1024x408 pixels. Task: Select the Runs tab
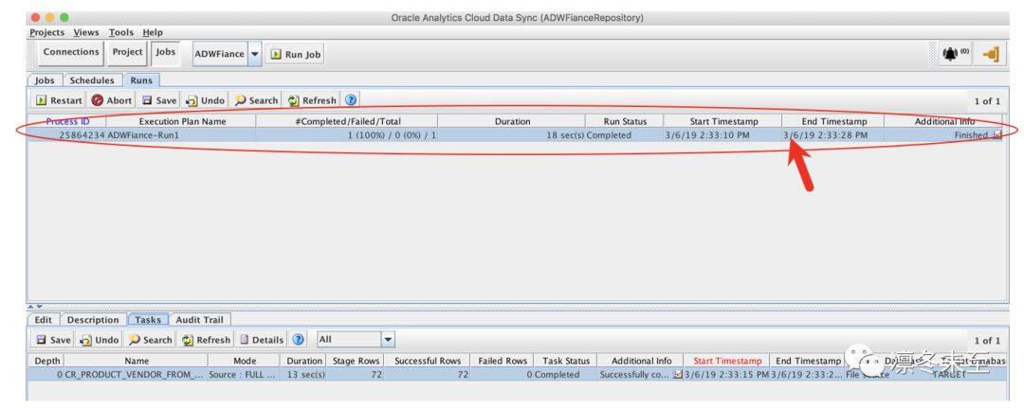(141, 80)
